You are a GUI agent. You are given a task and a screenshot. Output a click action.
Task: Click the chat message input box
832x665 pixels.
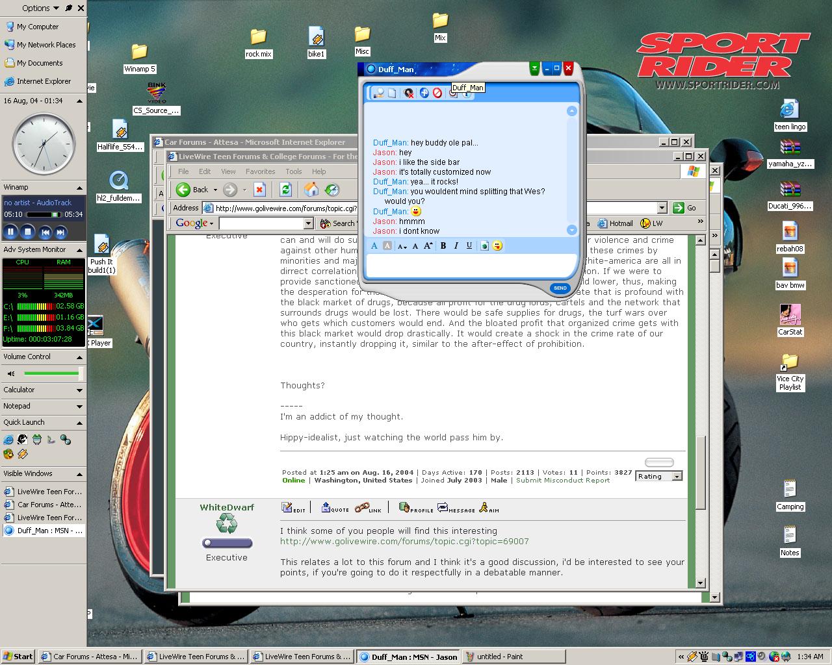(x=471, y=266)
